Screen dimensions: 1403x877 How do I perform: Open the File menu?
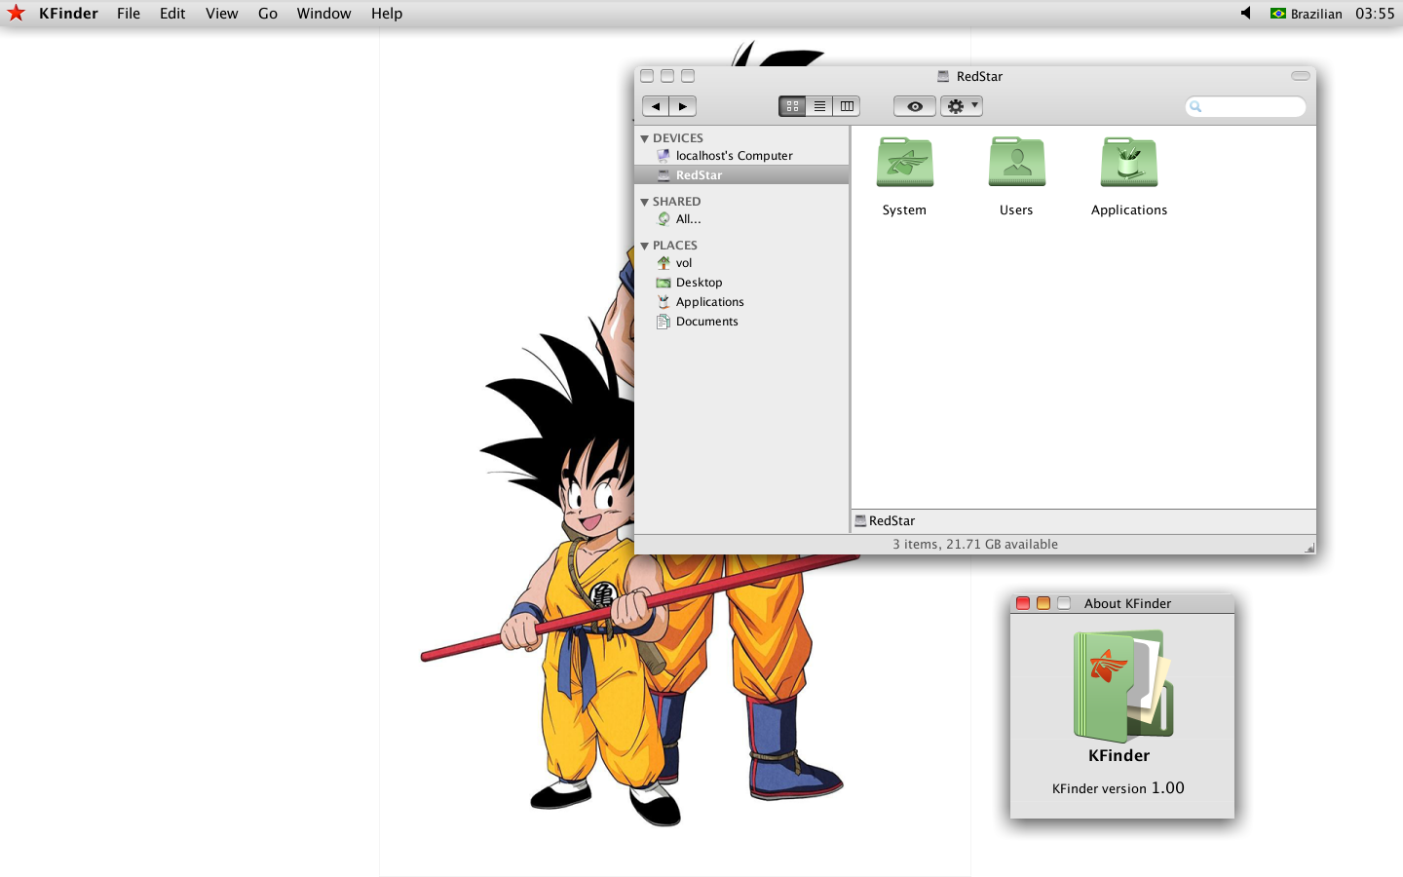click(129, 14)
